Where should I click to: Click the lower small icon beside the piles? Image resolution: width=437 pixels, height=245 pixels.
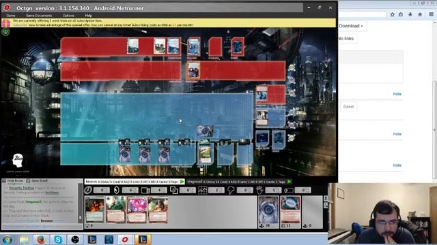pos(326,206)
